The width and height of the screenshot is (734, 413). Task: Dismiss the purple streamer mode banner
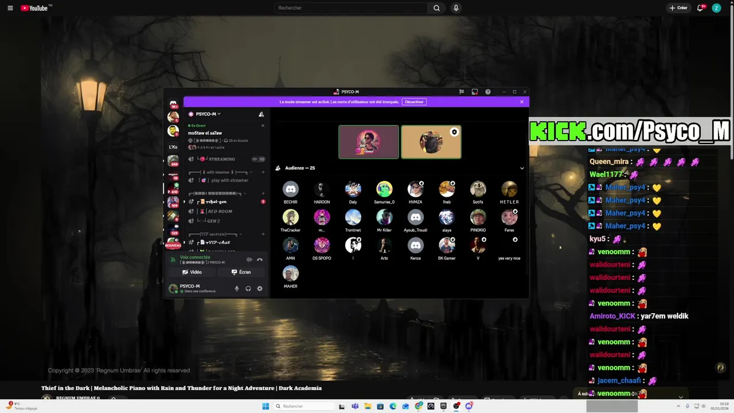(522, 102)
